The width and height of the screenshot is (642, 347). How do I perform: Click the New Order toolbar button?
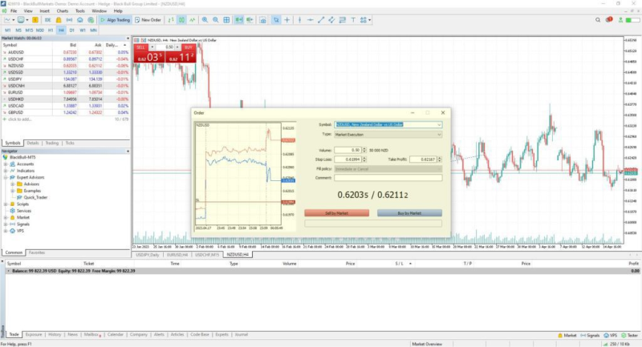pos(150,19)
